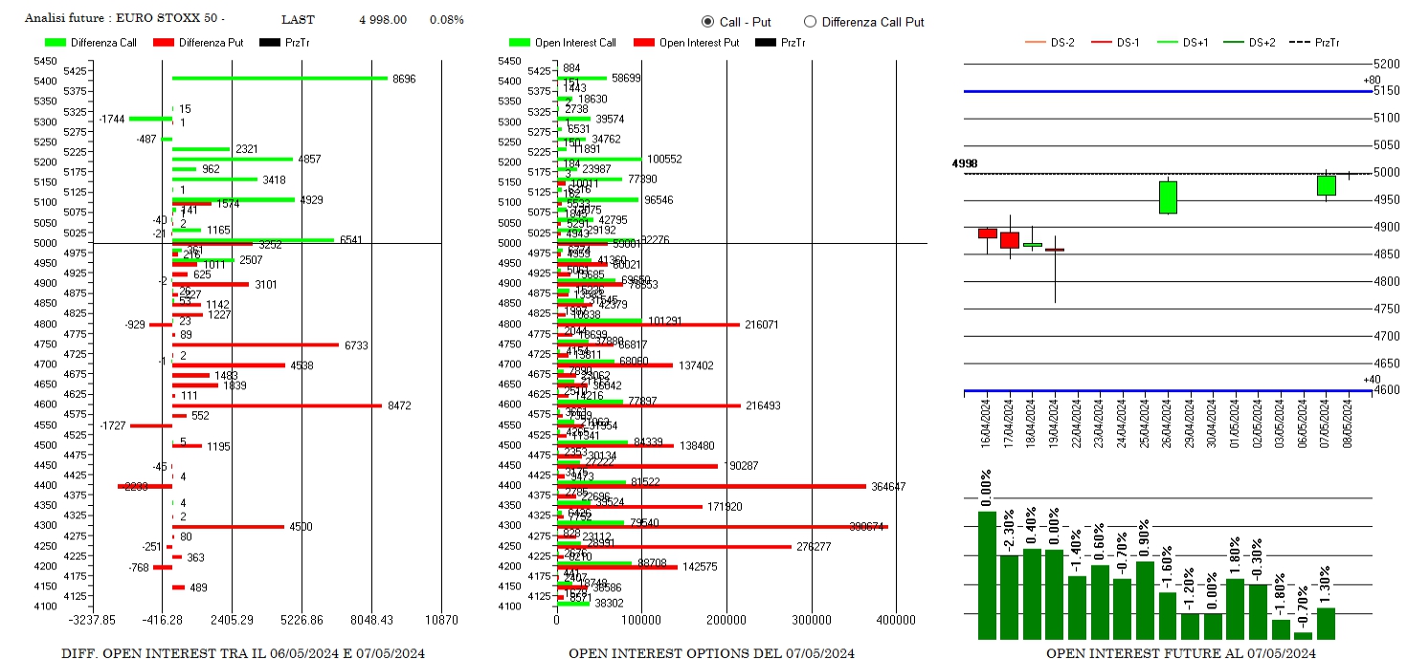This screenshot has width=1407, height=660.
Task: Click the red Open Interest Put legend swatch
Action: 643,43
